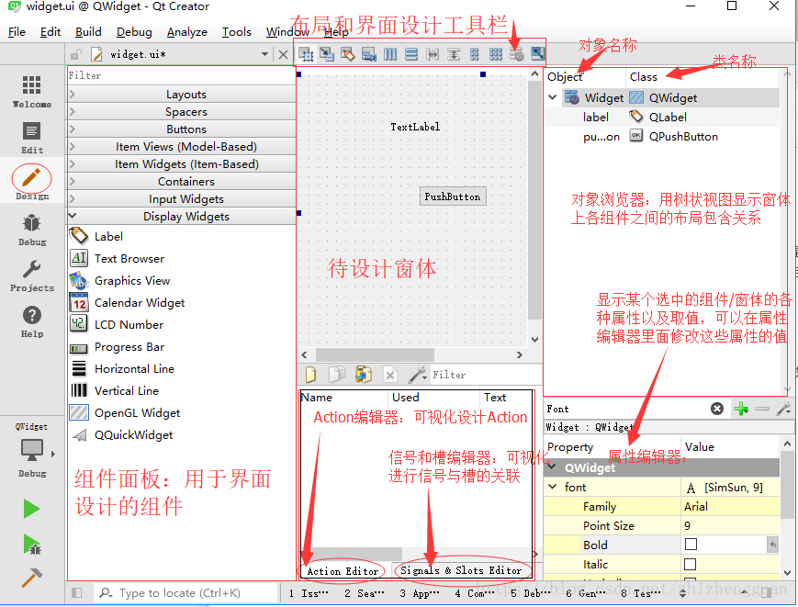Apply Lay Out Vertically
The width and height of the screenshot is (798, 607).
(x=411, y=54)
